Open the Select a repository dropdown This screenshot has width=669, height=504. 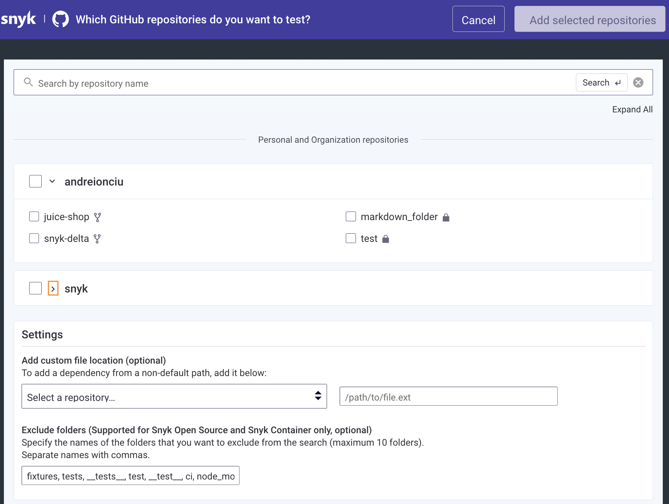[174, 396]
